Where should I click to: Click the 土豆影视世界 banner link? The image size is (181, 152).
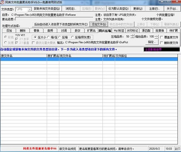(x=162, y=49)
